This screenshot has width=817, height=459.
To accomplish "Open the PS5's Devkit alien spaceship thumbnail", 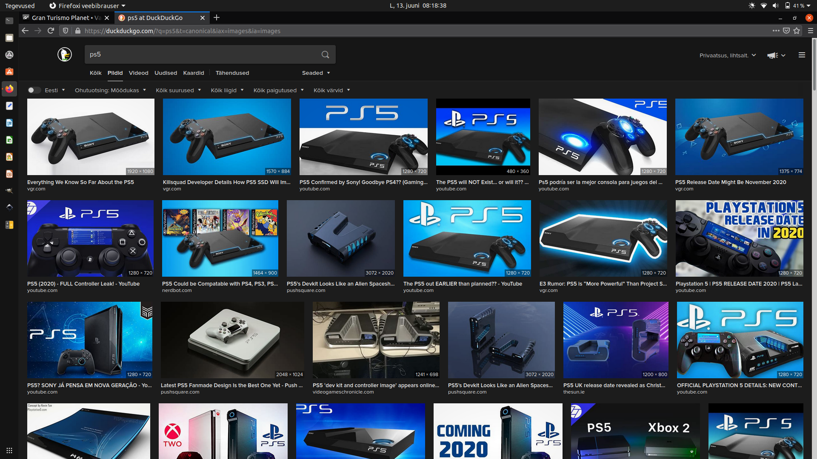I will (340, 238).
